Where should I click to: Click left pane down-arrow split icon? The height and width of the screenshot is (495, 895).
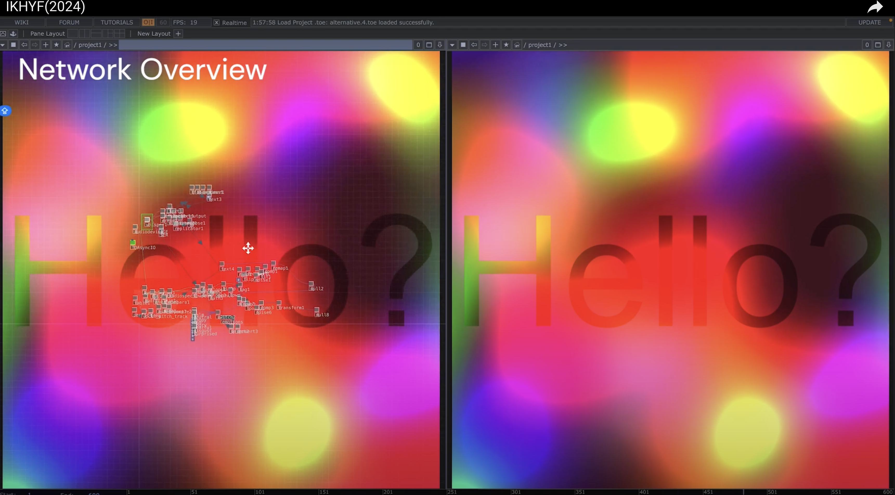click(x=440, y=45)
